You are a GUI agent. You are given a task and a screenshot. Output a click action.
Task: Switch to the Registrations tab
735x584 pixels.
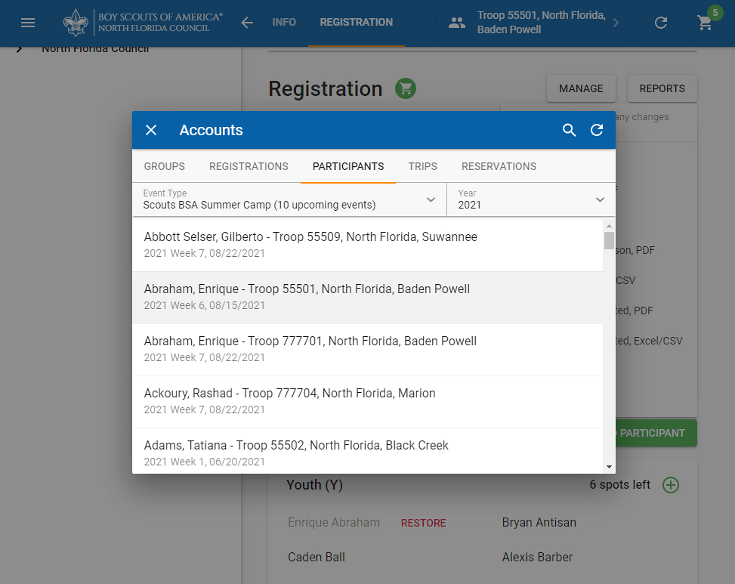[x=249, y=166]
